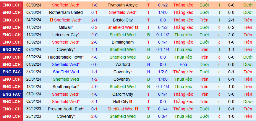Click ENG FAC badge on the 07/02/24 row
Image resolution: width=256 pixels, height=121 pixels.
pos(12,49)
